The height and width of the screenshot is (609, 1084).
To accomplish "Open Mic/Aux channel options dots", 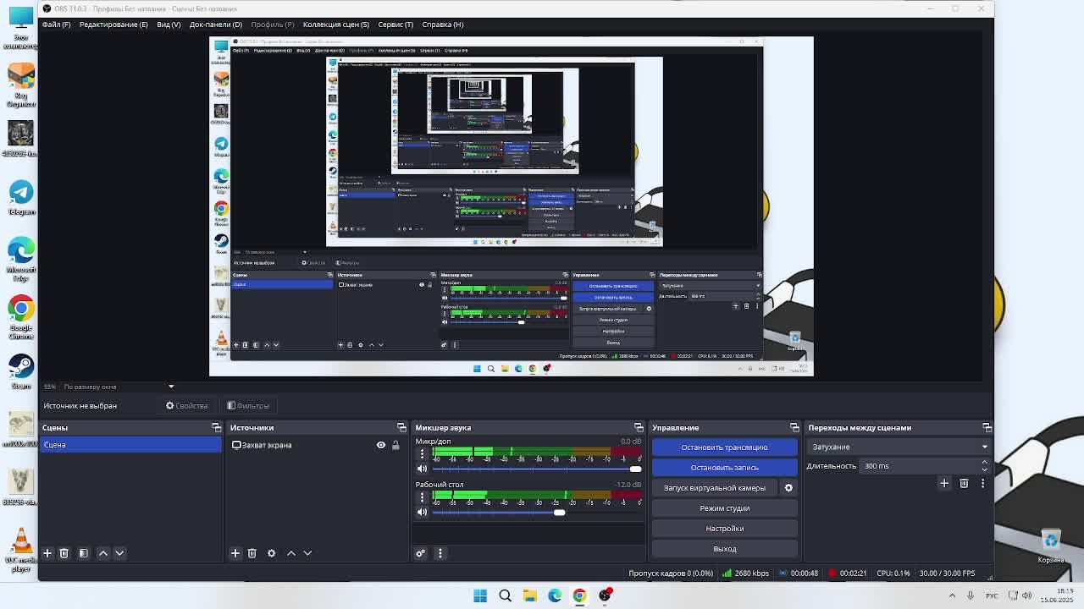I will tap(422, 454).
